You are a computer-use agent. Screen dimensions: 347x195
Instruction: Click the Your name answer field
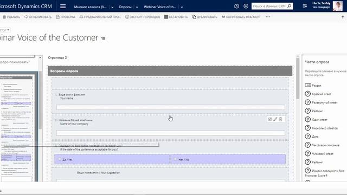170,107
